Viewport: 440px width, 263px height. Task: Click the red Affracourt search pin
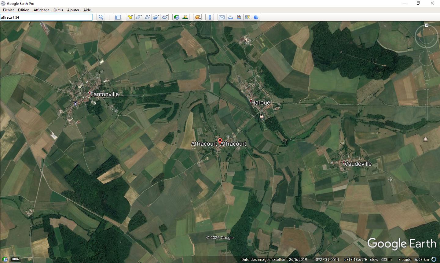(220, 141)
